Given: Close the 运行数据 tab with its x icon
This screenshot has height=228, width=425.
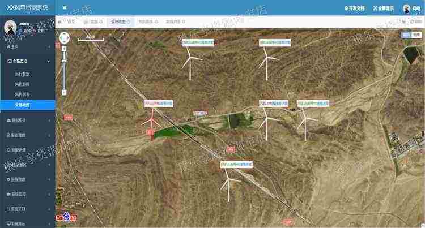Looking at the screenshot, I should click(x=101, y=21).
